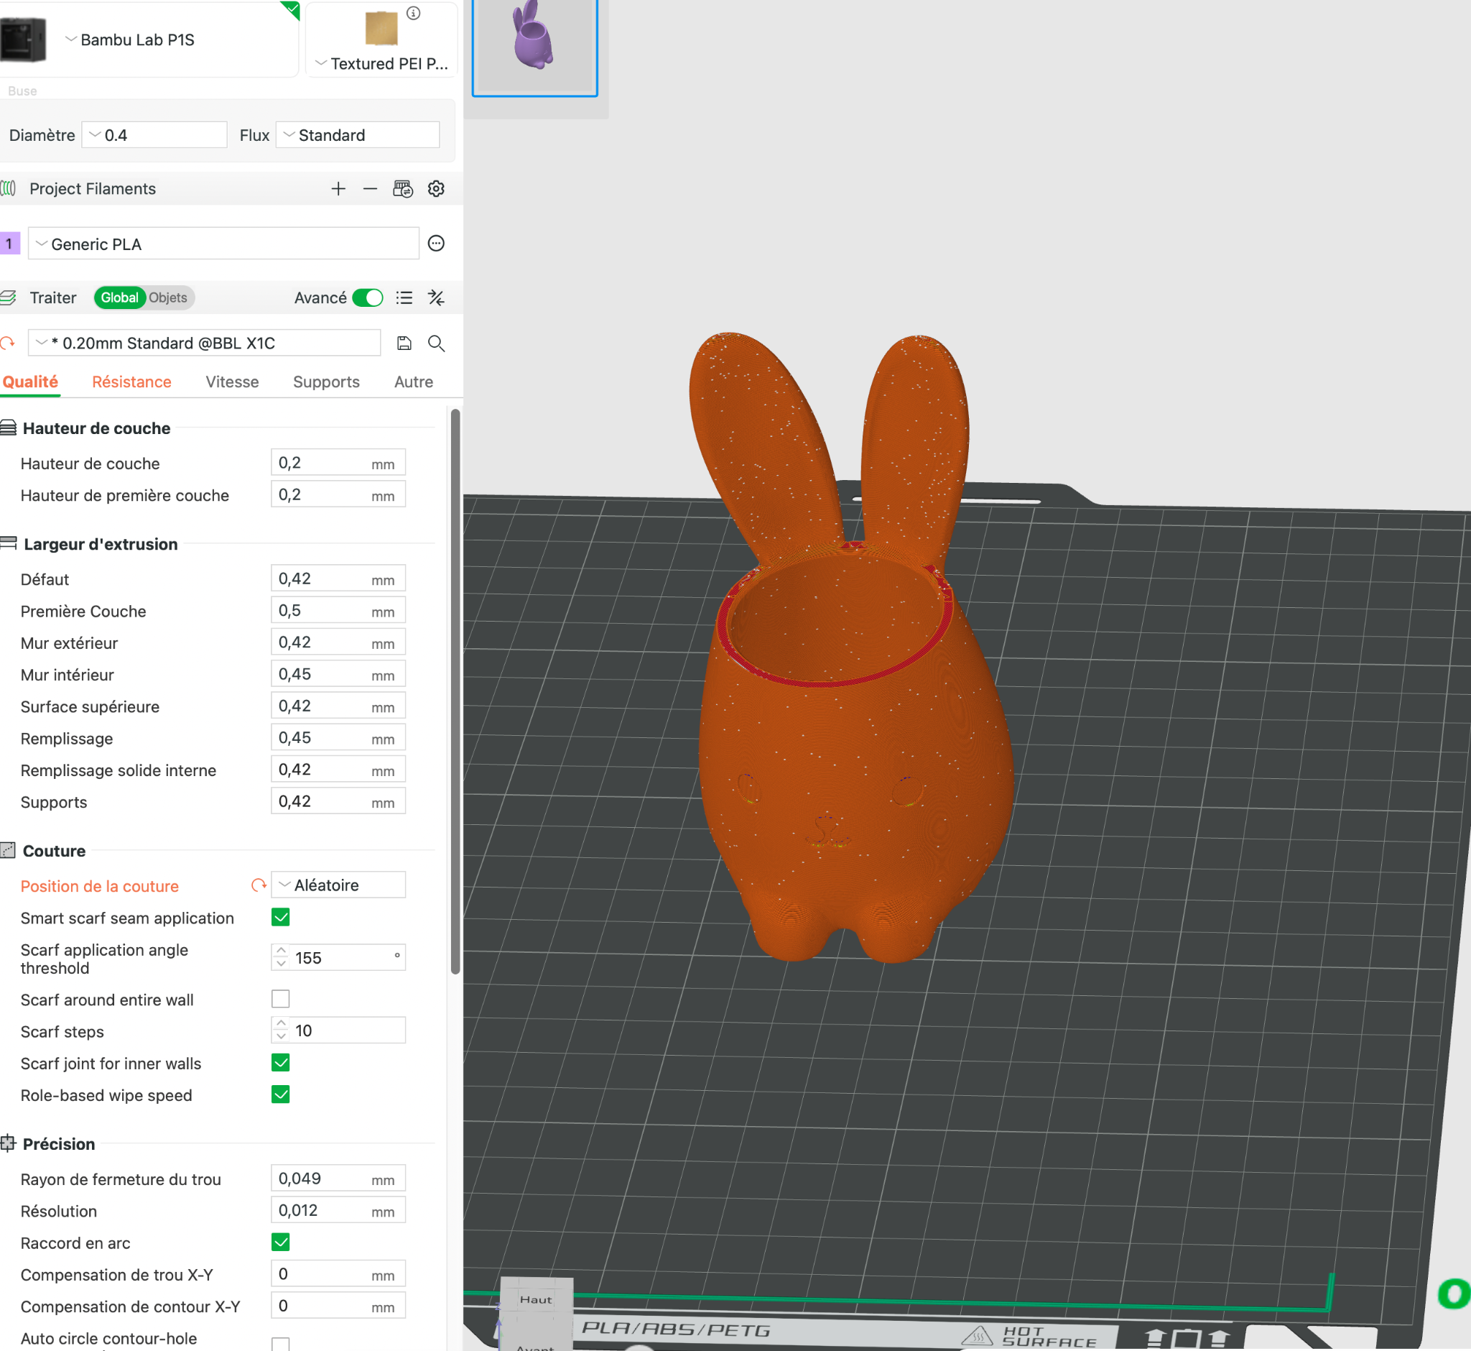The height and width of the screenshot is (1351, 1471).
Task: Open the Generic PLA filament dropdown
Action: click(223, 244)
